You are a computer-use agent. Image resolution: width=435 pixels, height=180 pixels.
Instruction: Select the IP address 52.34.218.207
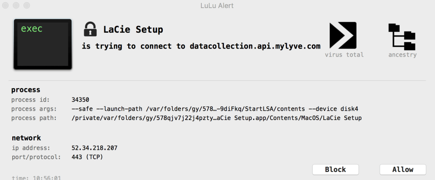[95, 148]
